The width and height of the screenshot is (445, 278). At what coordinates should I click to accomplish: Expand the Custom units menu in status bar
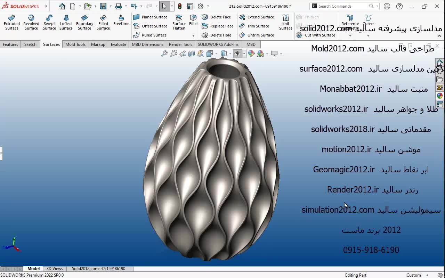428,275
